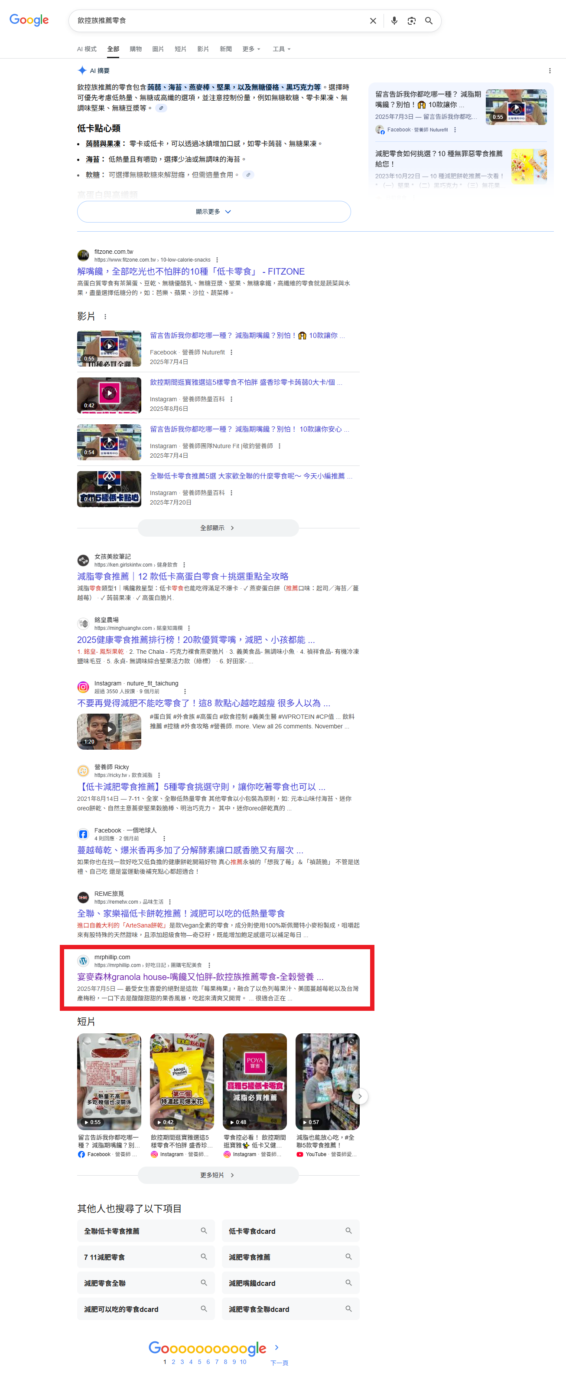Open the 更多 dropdown in the search tabs
This screenshot has height=1380, width=566.
tap(251, 49)
